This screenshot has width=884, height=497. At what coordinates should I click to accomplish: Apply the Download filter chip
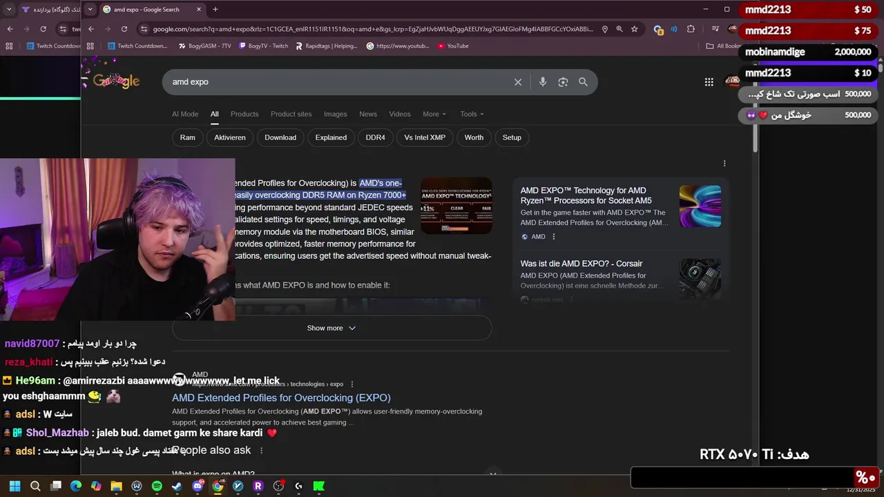click(280, 137)
